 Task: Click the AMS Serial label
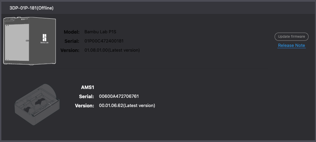(86, 96)
